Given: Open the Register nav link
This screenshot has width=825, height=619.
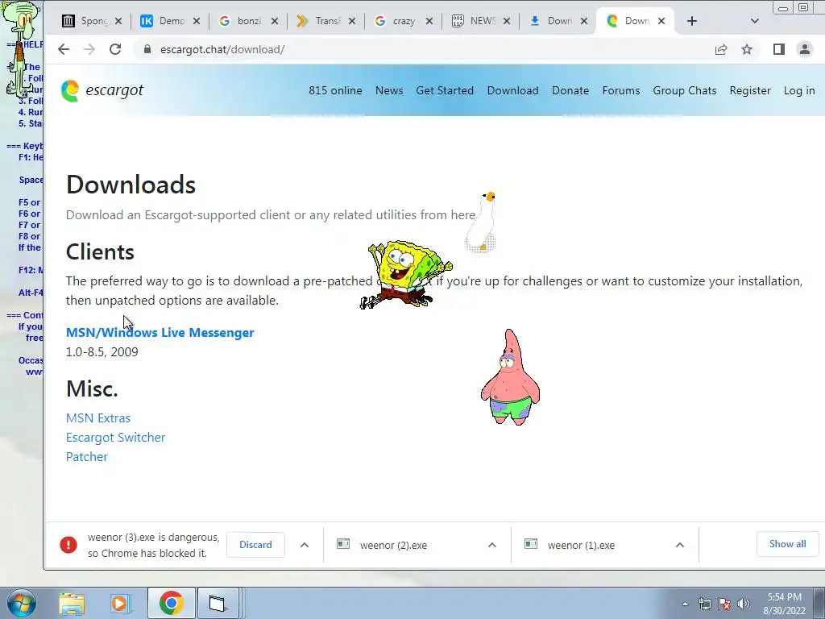Looking at the screenshot, I should coord(750,90).
